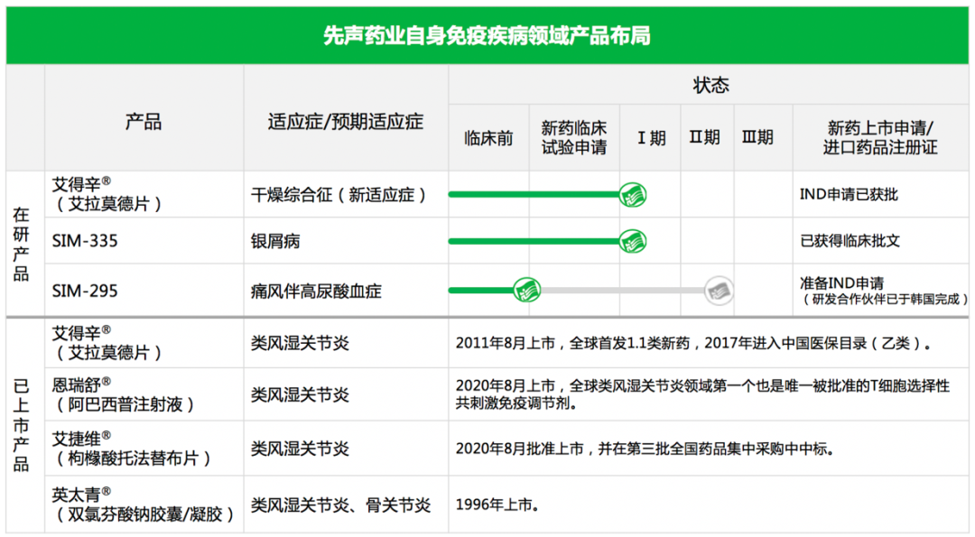Select 恩瑞舒（阿巴西普注射液）product
The image size is (975, 537).
click(x=124, y=395)
